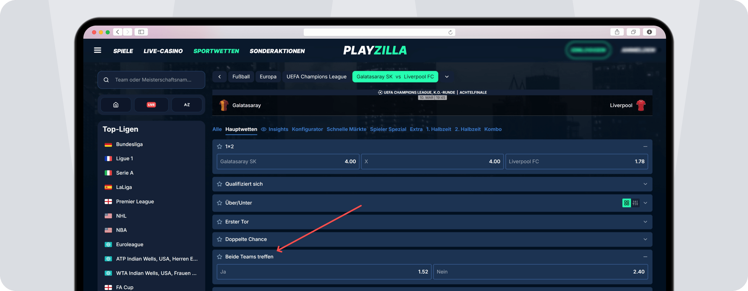Screen dimensions: 748x291
Task: Select Ja odds 1.52
Action: point(324,272)
